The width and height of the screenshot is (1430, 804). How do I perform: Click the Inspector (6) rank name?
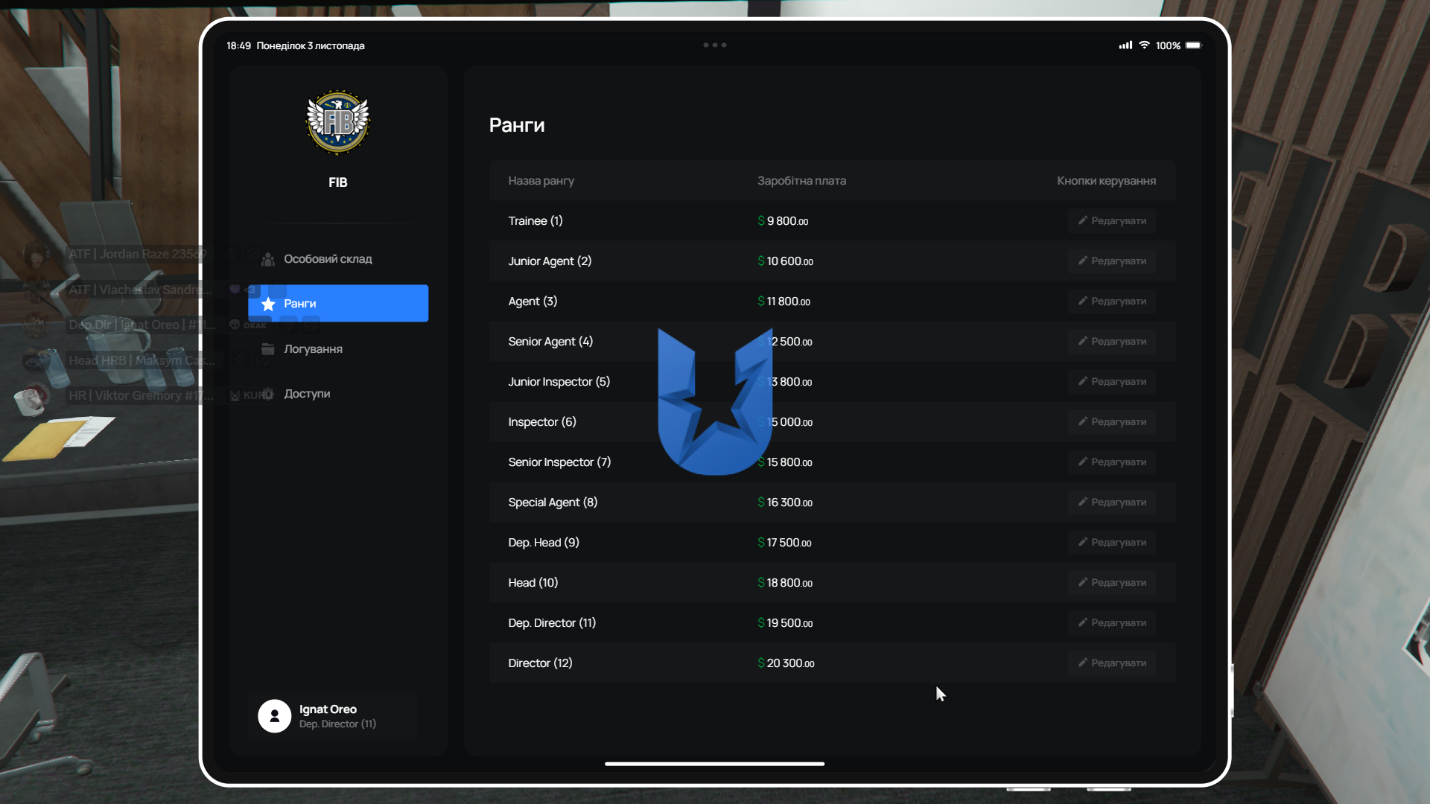pyautogui.click(x=542, y=422)
